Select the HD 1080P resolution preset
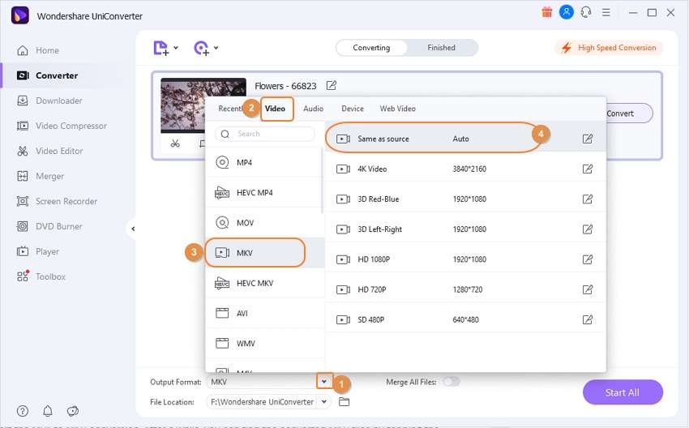This screenshot has height=428, width=689. pyautogui.click(x=465, y=259)
